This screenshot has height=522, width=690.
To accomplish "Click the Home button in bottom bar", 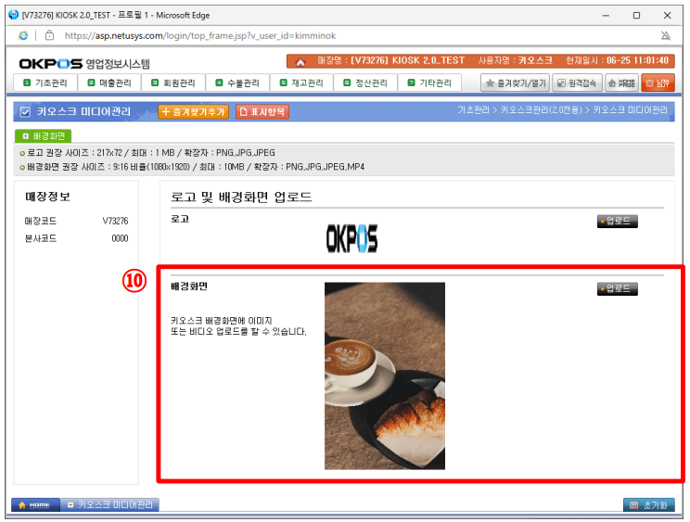I will [33, 505].
